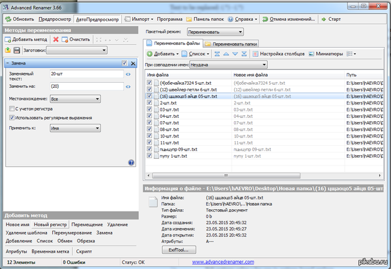
Task: Click the blue help question mark icon
Action: tap(131, 162)
